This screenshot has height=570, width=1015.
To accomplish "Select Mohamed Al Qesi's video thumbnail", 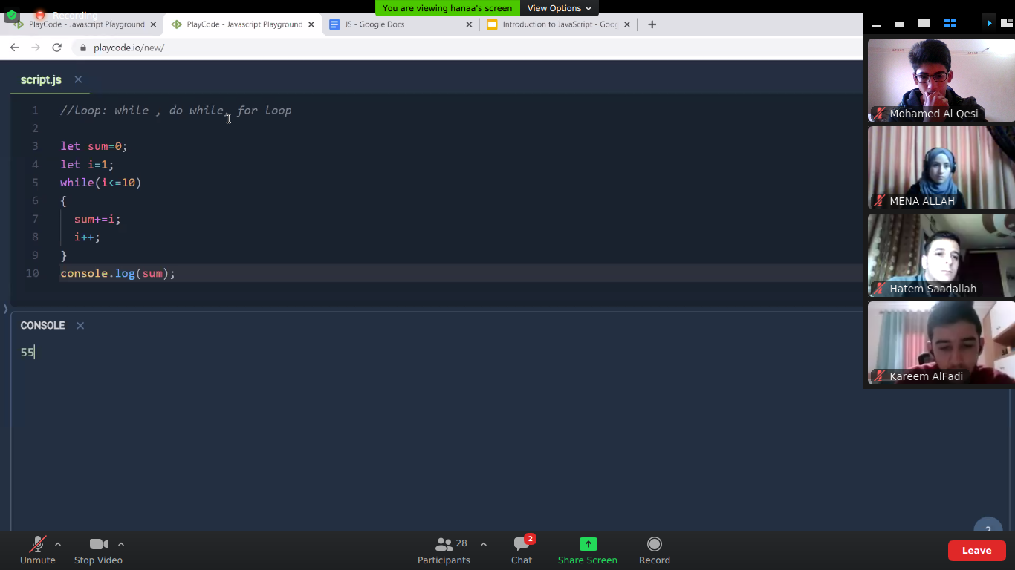I will (x=940, y=79).
